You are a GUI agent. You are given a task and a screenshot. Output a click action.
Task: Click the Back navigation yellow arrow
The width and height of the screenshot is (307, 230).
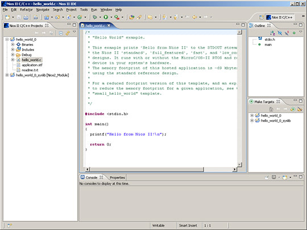click(194, 17)
